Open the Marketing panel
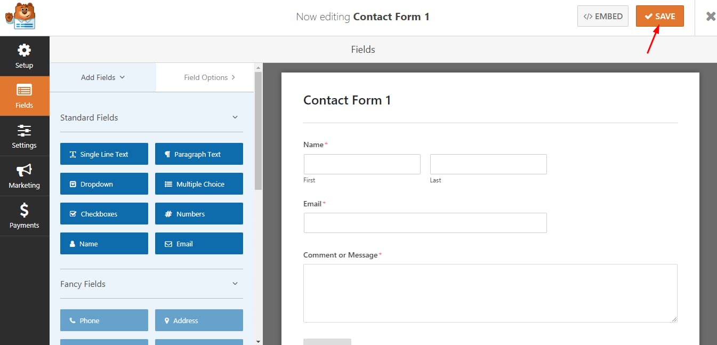The width and height of the screenshot is (717, 345). coord(24,176)
